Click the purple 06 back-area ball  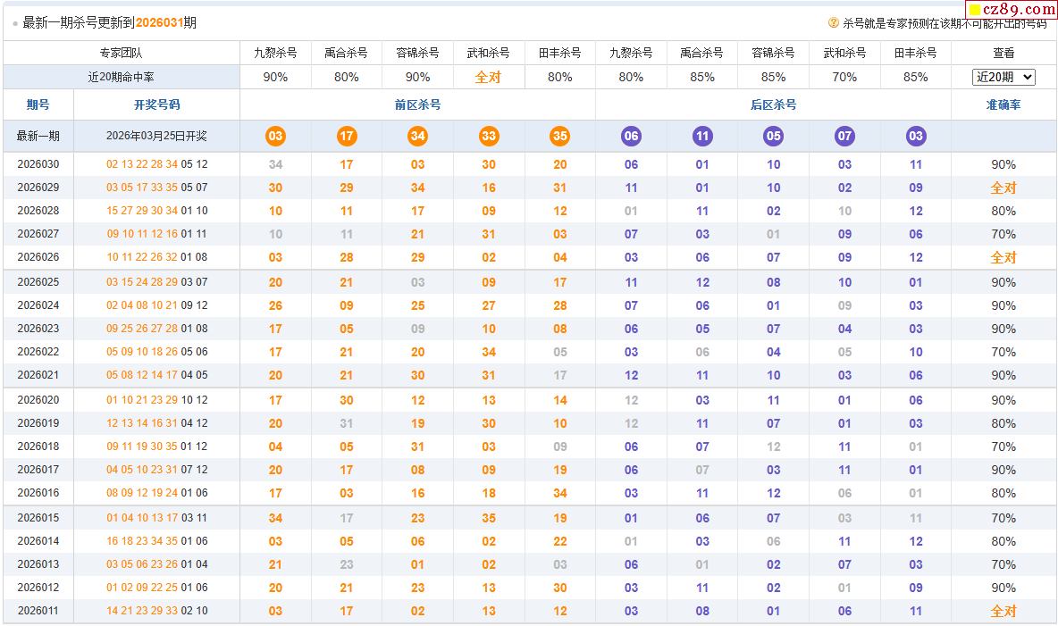(631, 137)
